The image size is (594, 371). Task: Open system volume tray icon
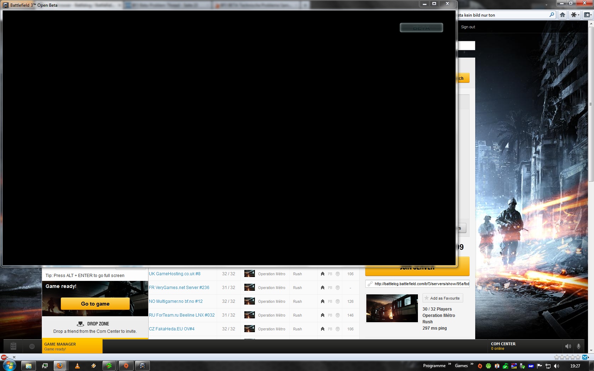(x=557, y=366)
